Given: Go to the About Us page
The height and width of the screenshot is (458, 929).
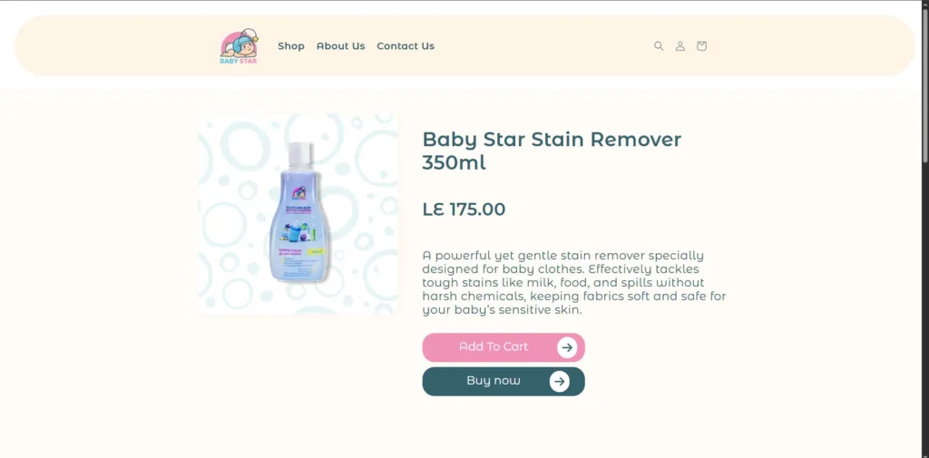Looking at the screenshot, I should click(341, 46).
